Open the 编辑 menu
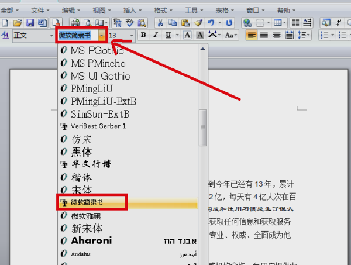Screen dimensions: 351x265 point(71,11)
